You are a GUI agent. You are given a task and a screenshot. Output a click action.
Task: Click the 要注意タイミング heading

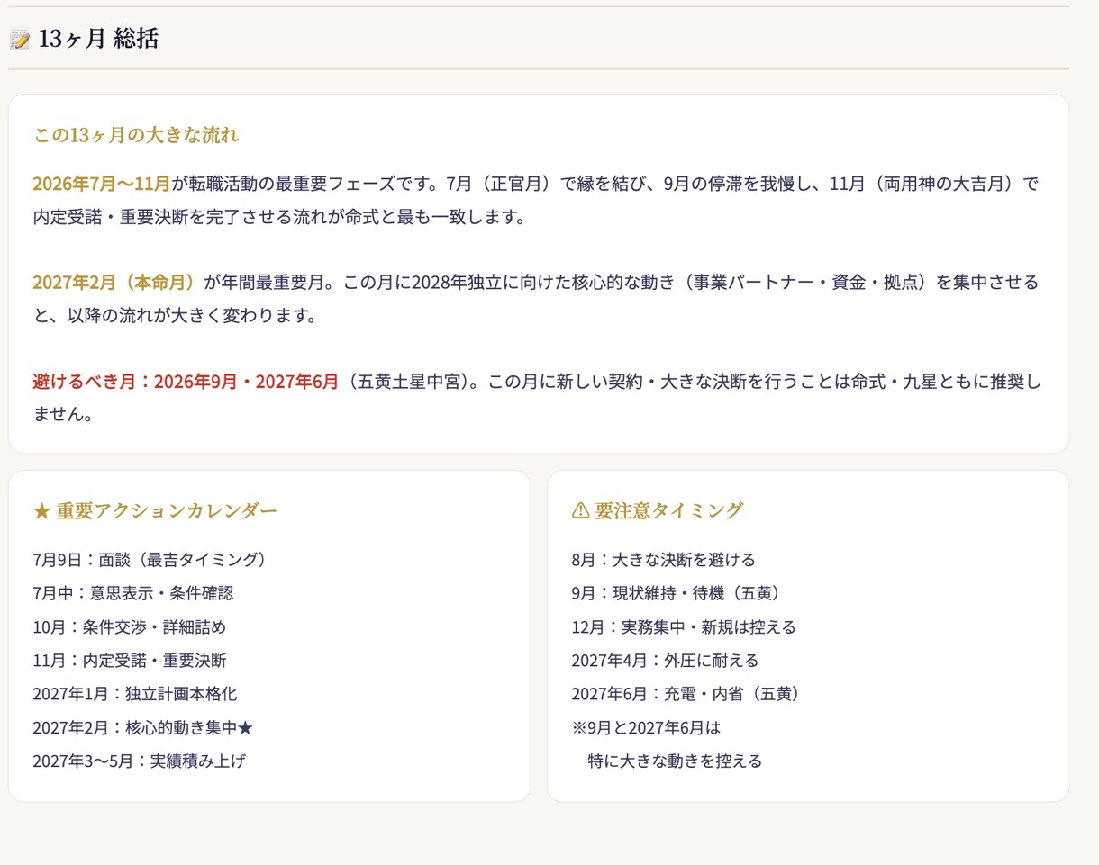(x=669, y=510)
